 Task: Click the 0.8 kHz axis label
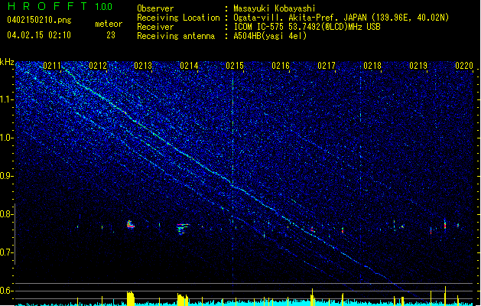tap(6, 214)
